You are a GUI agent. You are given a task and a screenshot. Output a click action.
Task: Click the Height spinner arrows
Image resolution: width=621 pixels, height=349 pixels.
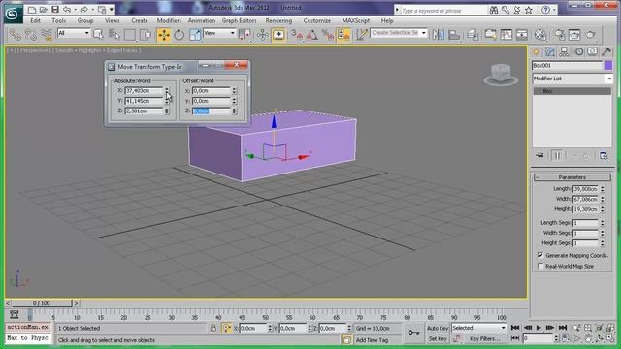[x=603, y=209]
